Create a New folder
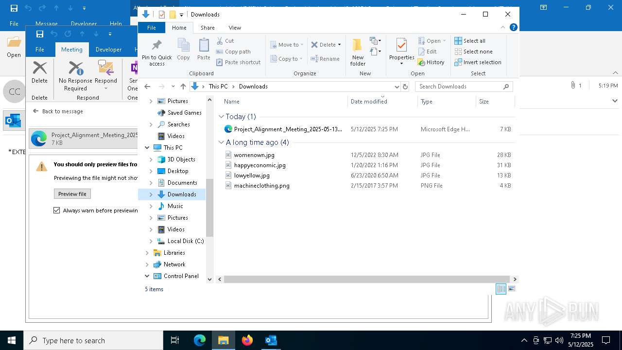The width and height of the screenshot is (622, 350). 358,52
